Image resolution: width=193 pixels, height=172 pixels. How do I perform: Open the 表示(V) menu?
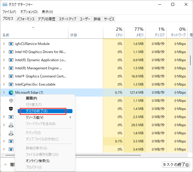click(48, 12)
